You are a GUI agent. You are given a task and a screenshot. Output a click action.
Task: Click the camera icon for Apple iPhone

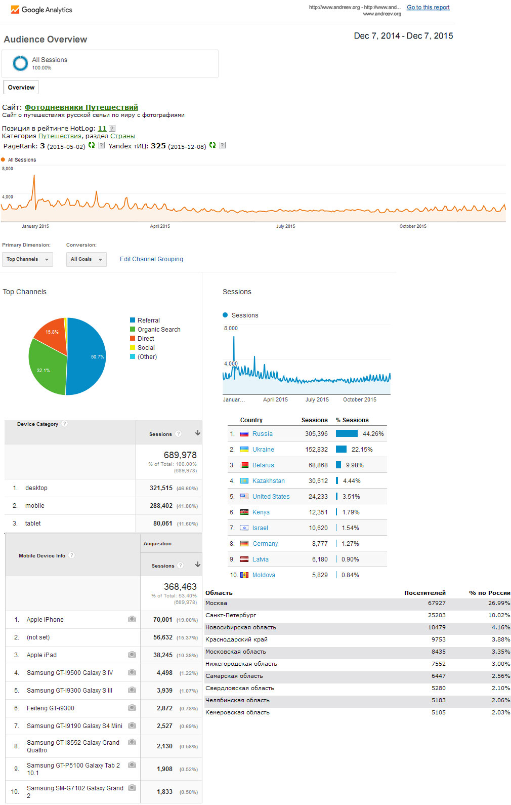tap(132, 619)
